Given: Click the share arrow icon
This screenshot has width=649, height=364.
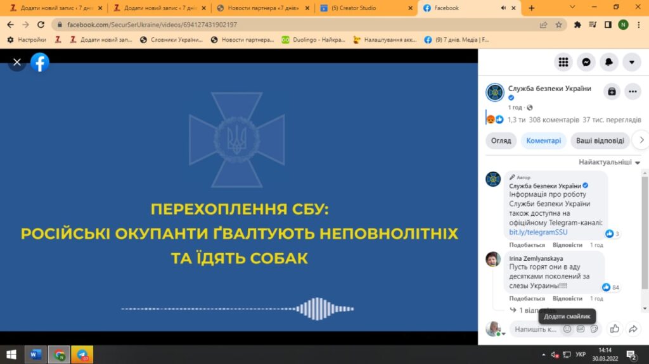Looking at the screenshot, I should tap(633, 329).
